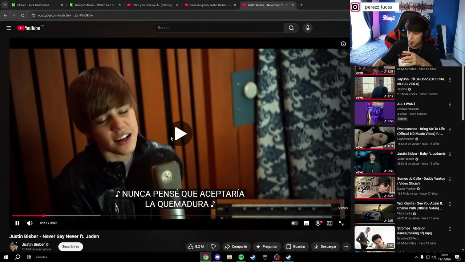Open options menu for Wiz Khalifa video
The height and width of the screenshot is (262, 465).
click(x=450, y=204)
